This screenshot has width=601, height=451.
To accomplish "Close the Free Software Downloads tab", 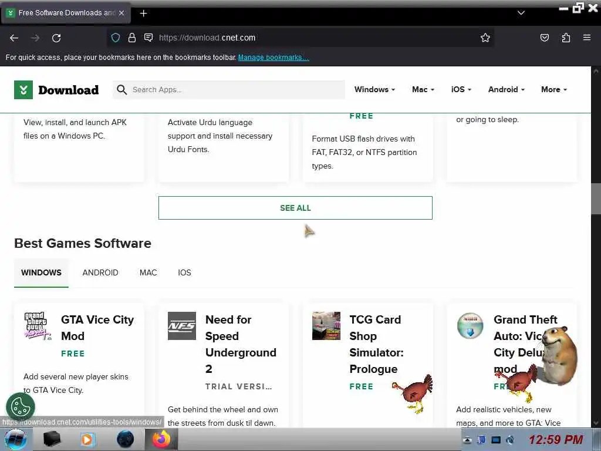I will coord(121,13).
